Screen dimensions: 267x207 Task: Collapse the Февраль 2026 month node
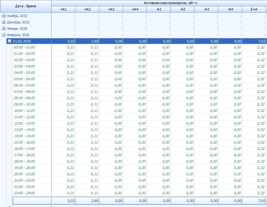(3, 35)
